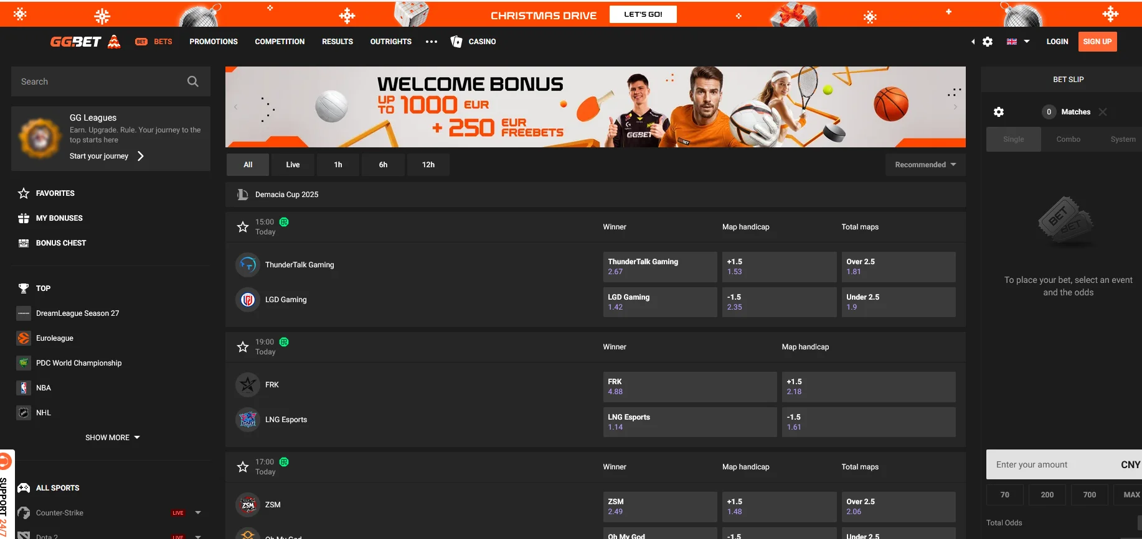
Task: Open My Bonuses gift icon
Action: [24, 218]
